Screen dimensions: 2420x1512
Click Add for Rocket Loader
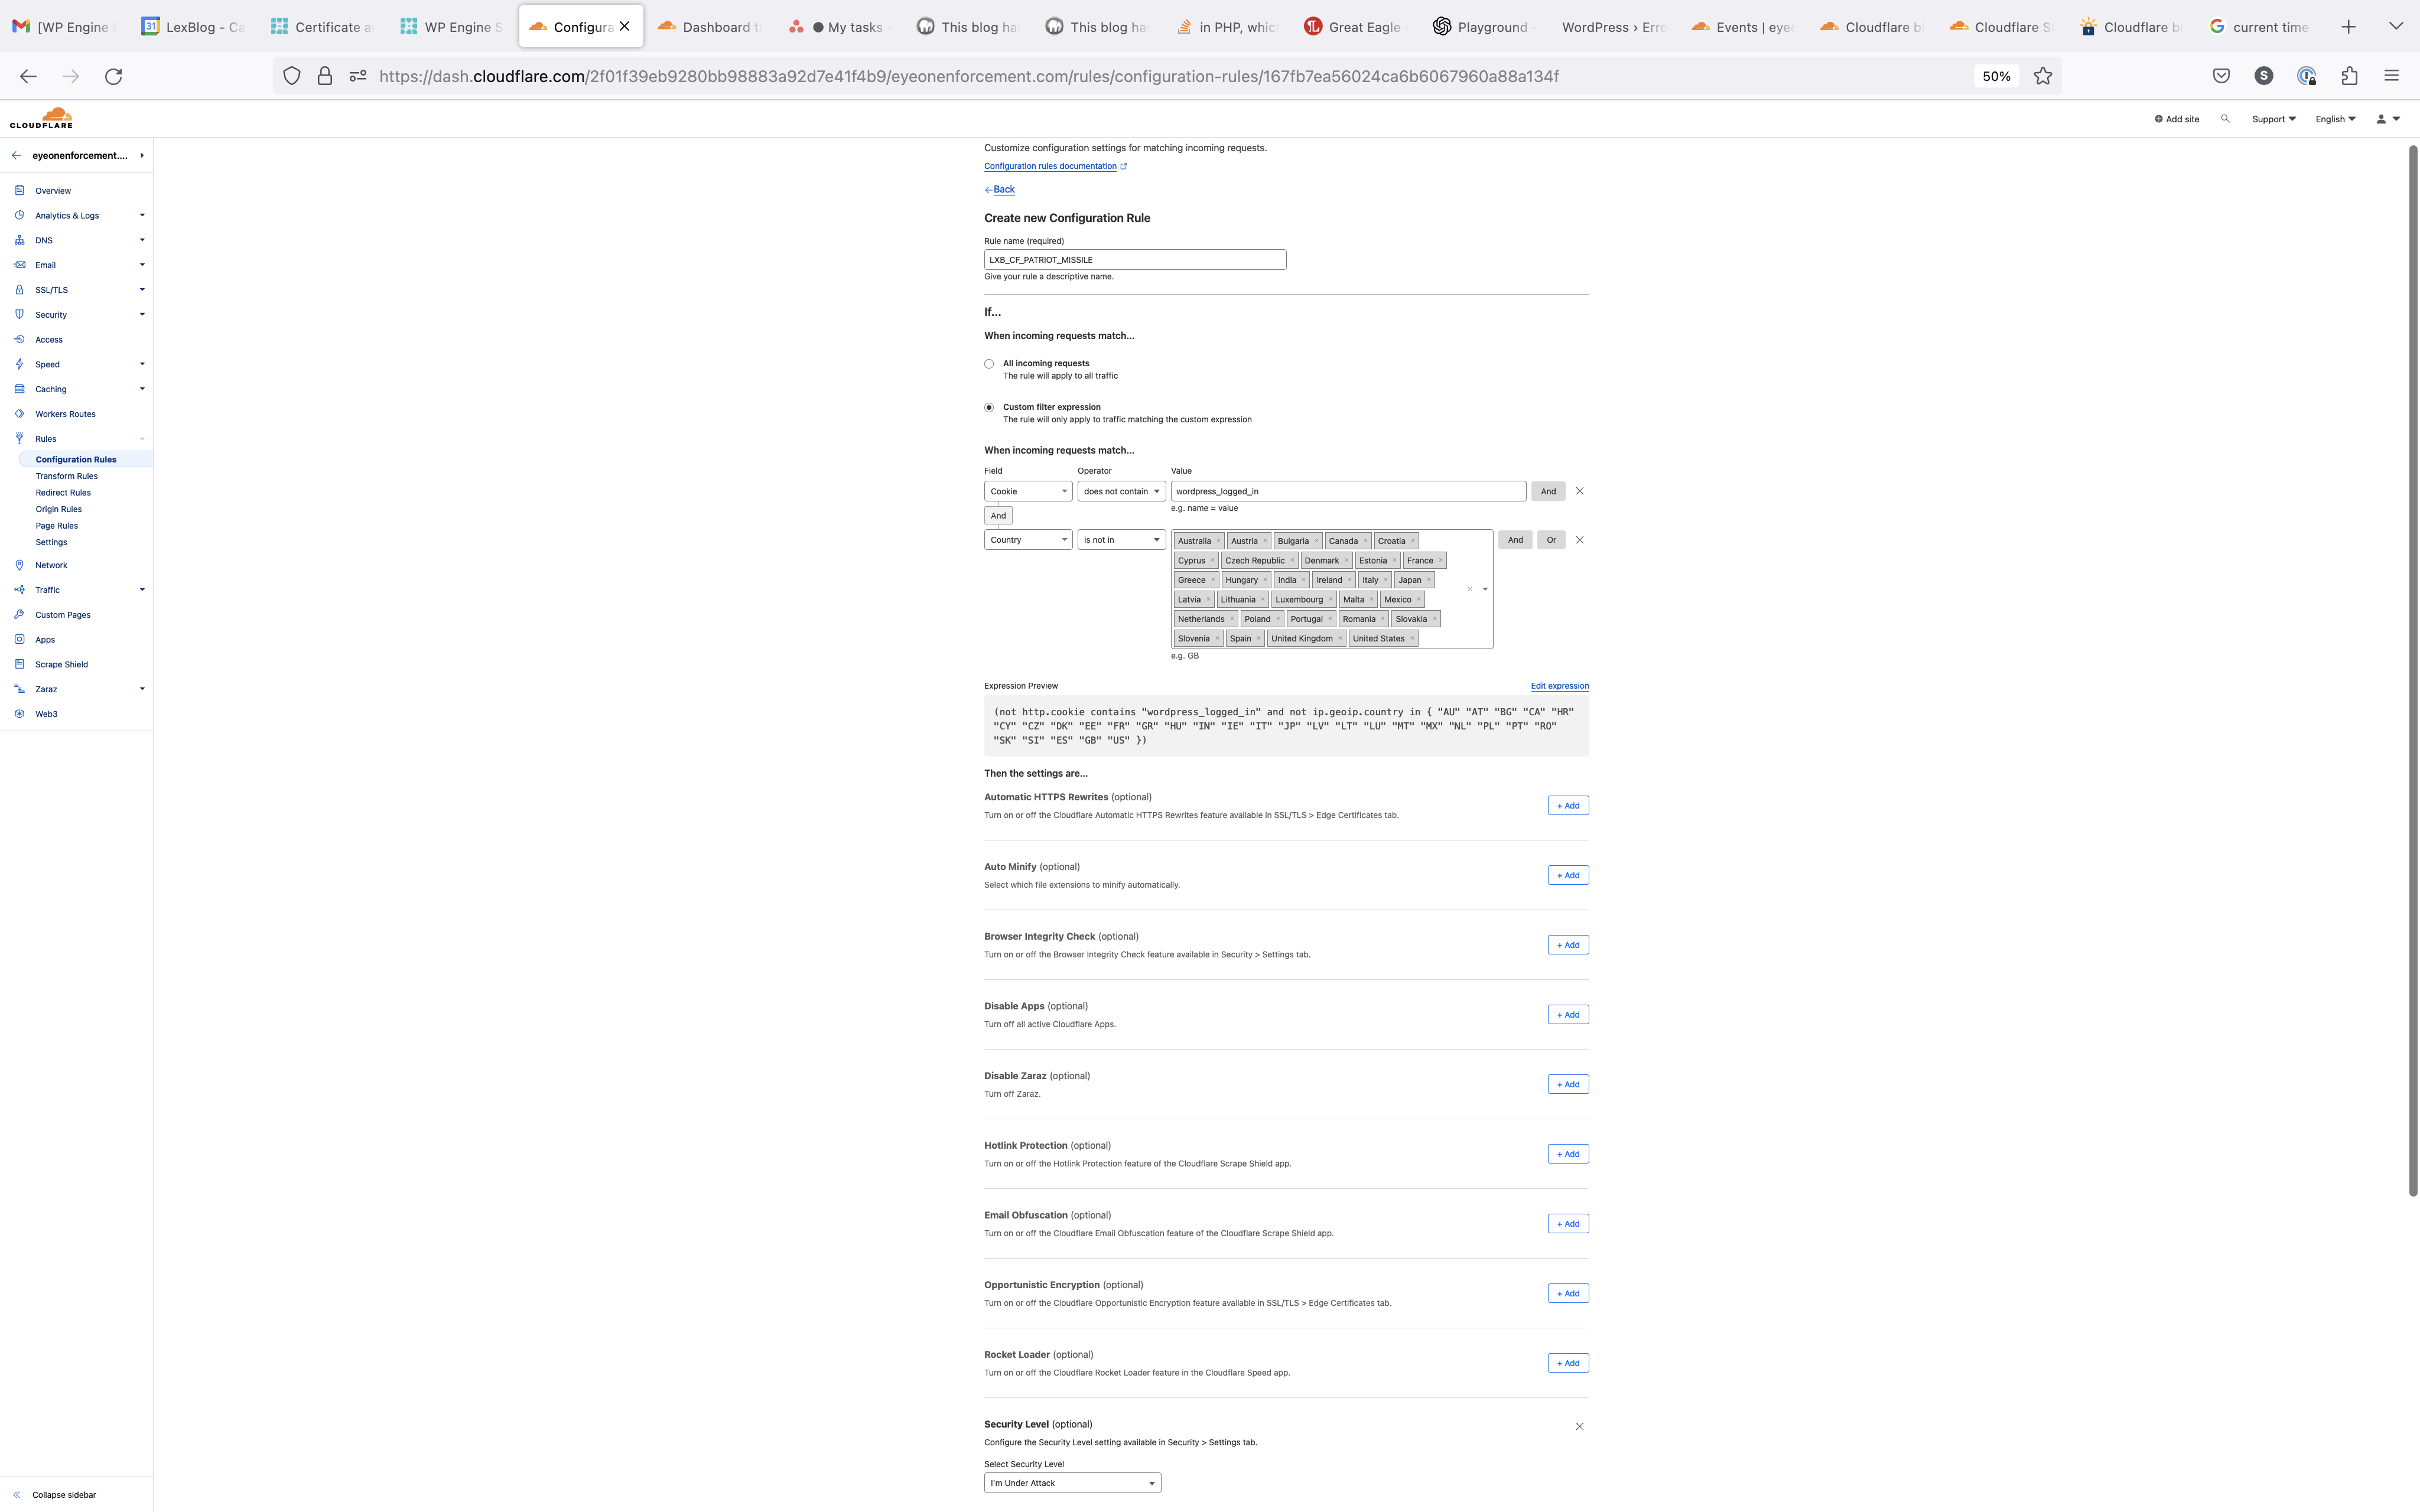coord(1568,1363)
